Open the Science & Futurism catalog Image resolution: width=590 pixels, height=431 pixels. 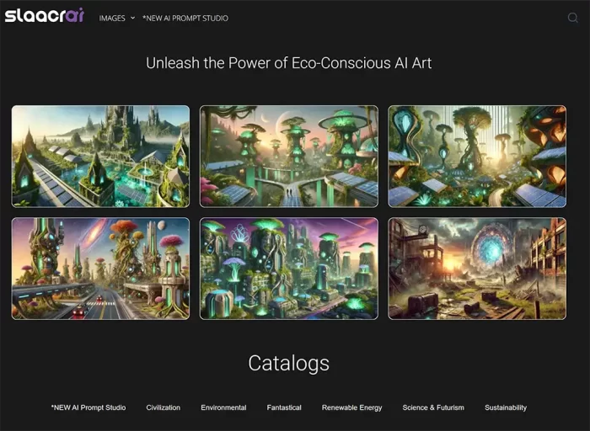click(x=433, y=407)
